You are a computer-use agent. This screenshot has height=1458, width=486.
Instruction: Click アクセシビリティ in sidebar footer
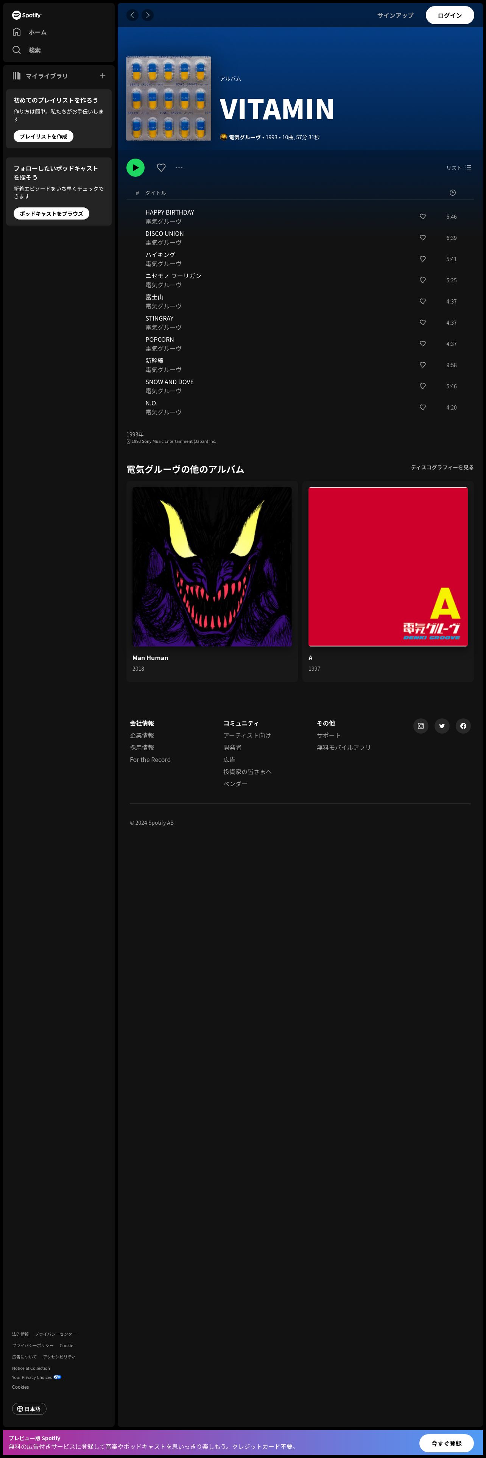(59, 1357)
